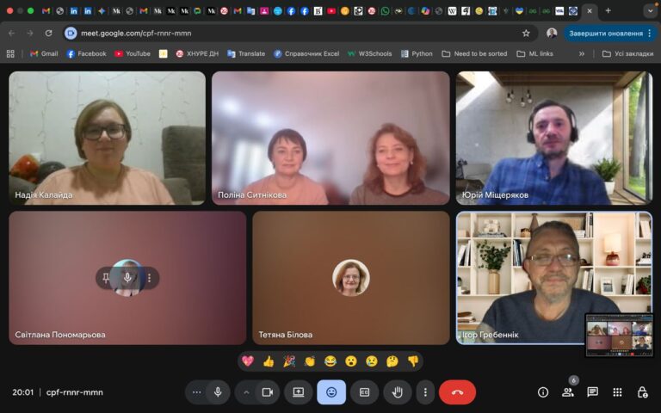Toggle the microphone mute button
Viewport: 661px width, 413px height.
218,392
